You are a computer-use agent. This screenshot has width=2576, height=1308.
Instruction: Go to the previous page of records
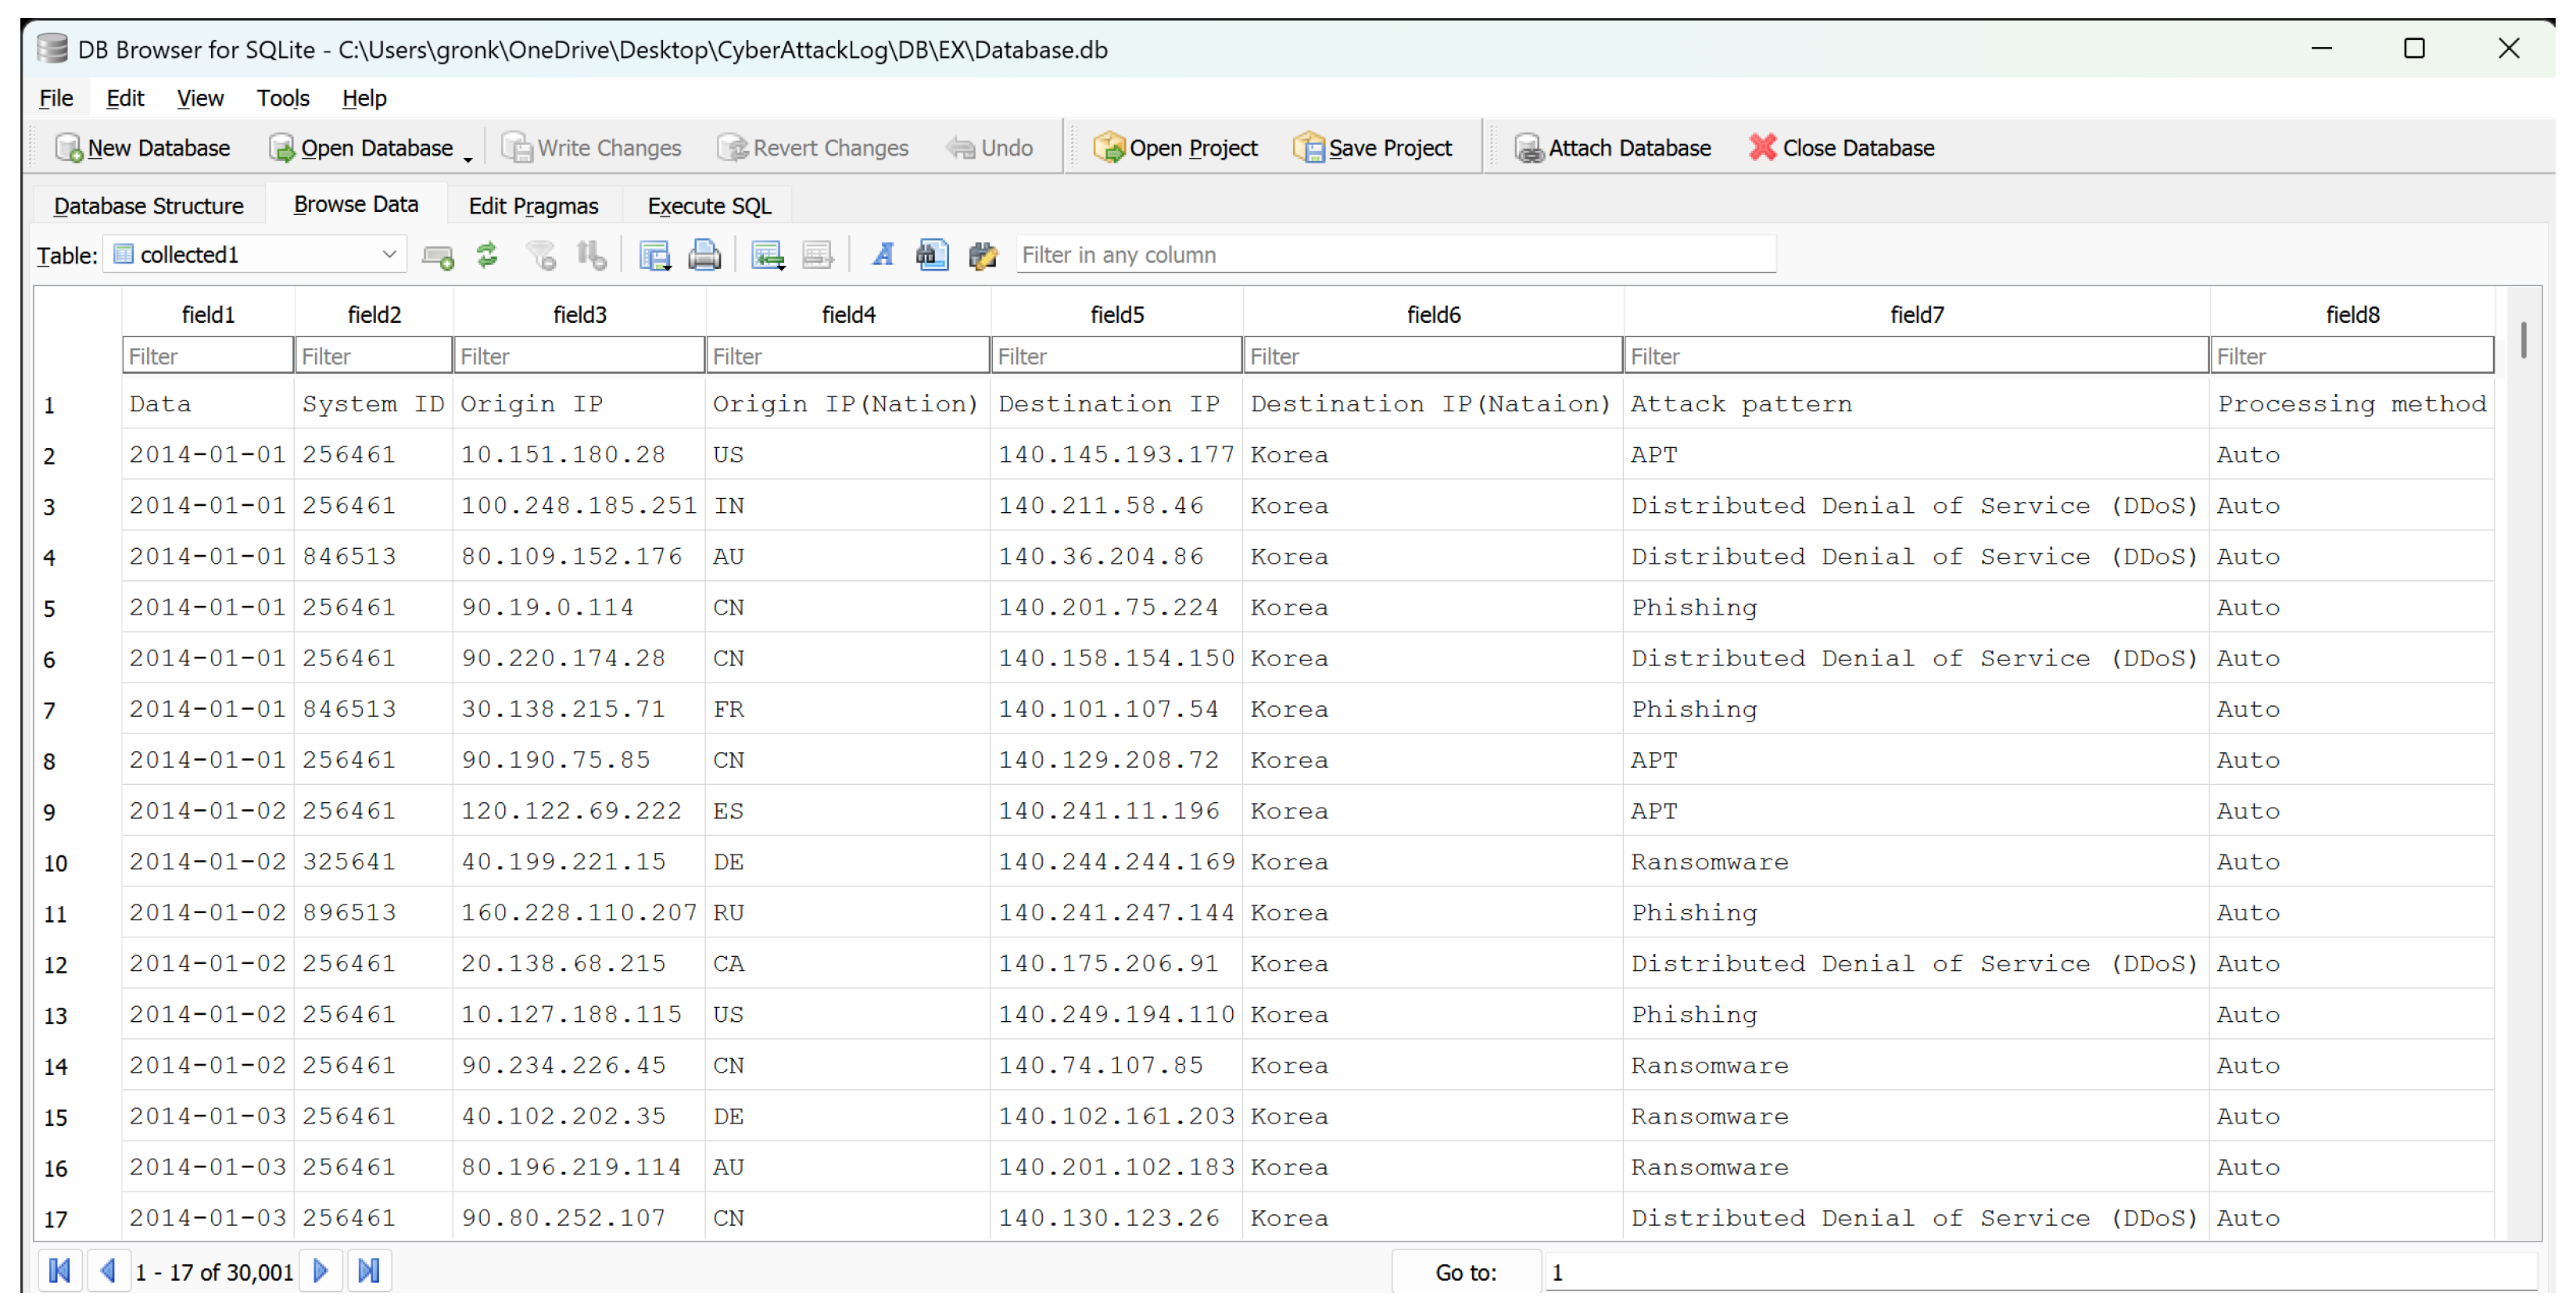click(108, 1272)
